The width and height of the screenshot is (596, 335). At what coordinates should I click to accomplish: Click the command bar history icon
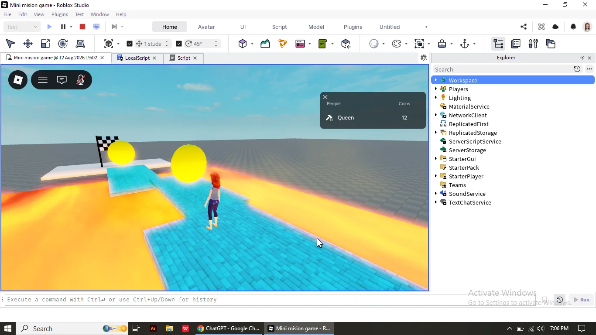(x=560, y=300)
